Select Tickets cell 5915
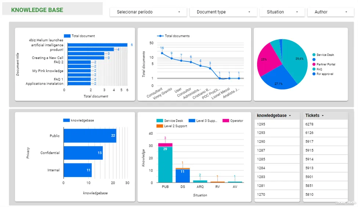This screenshot has height=207, width=358. [x=325, y=150]
